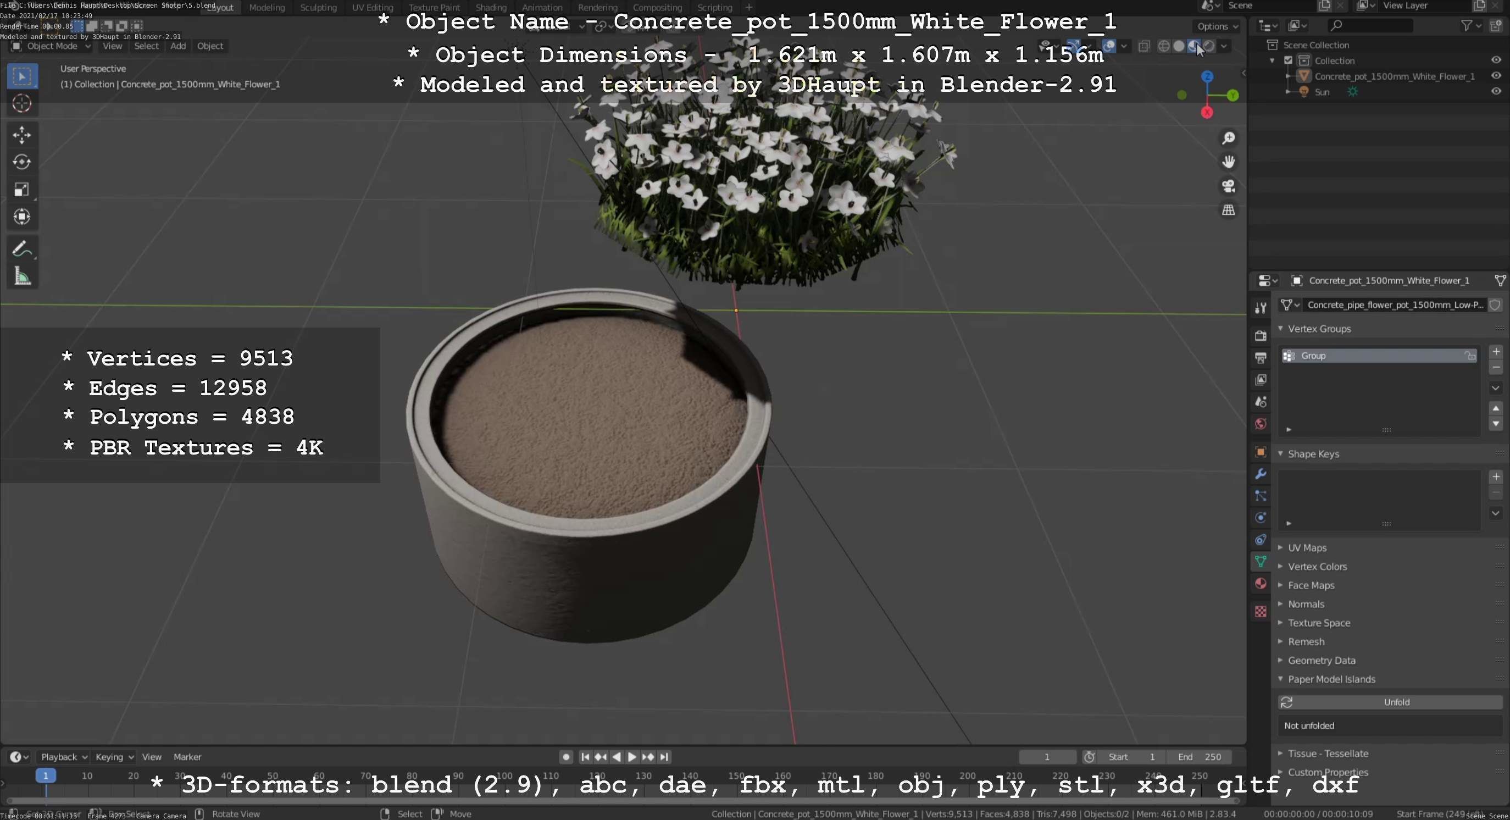Collapse the Vertex Groups panel
This screenshot has height=820, width=1510.
1280,329
